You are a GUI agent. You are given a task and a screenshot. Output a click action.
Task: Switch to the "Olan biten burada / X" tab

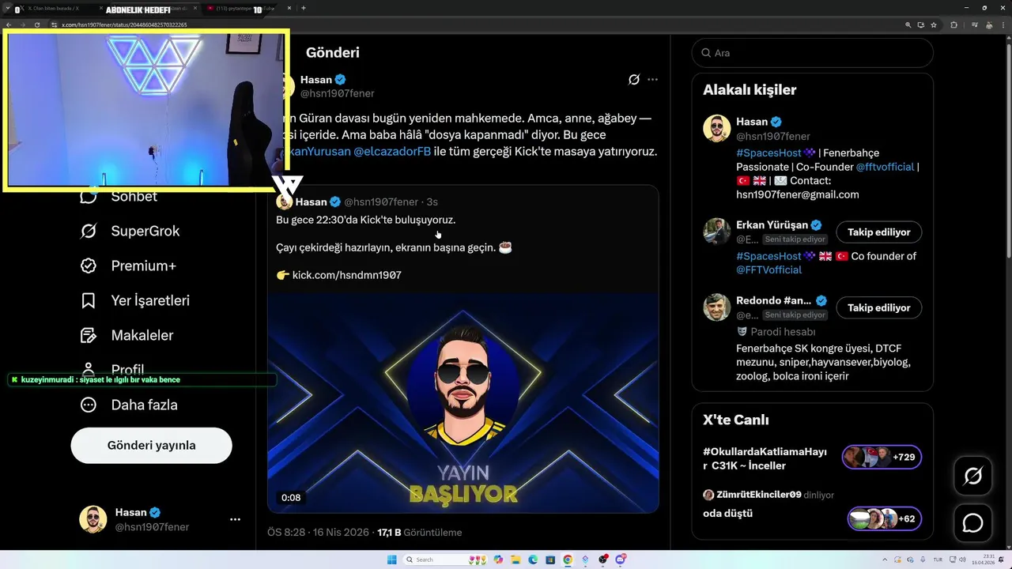click(59, 8)
